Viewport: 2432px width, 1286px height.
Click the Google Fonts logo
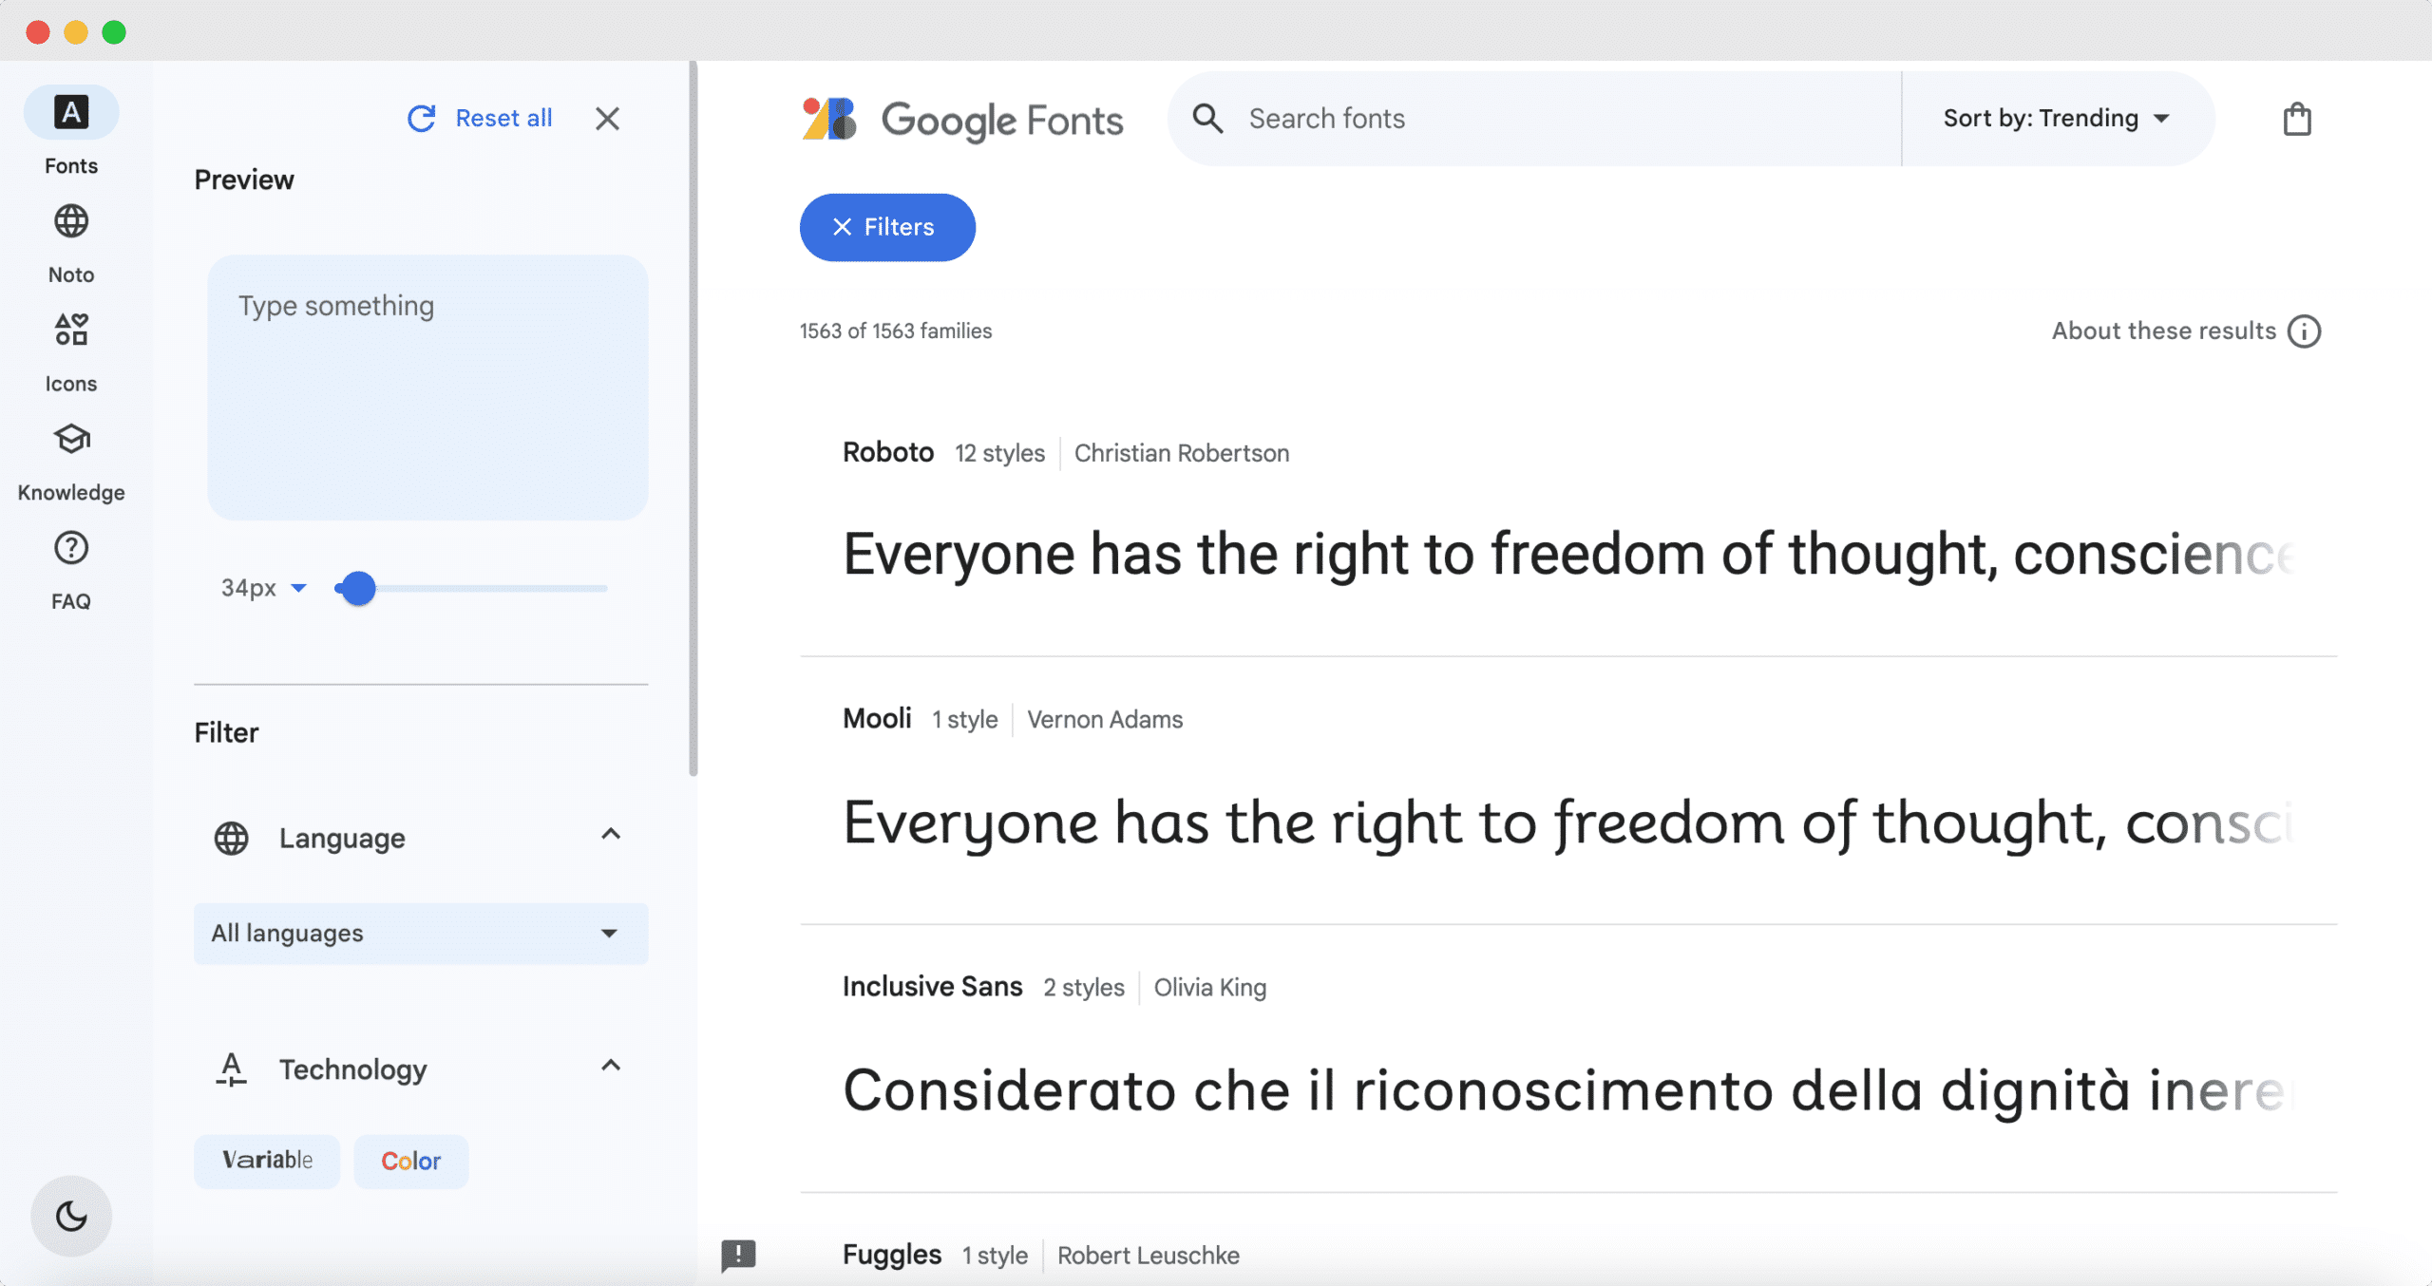(x=961, y=120)
